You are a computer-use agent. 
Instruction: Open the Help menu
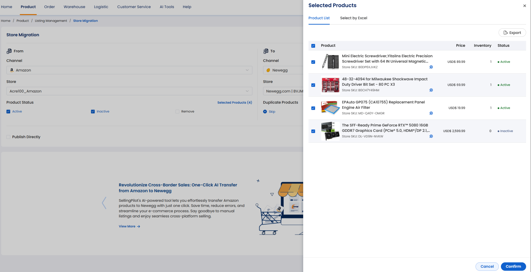click(x=187, y=7)
